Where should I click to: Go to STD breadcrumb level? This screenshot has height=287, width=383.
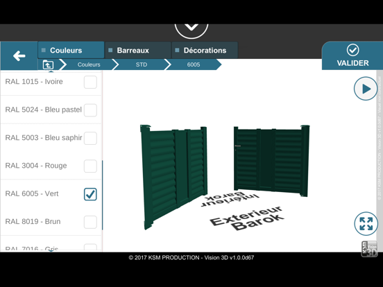142,64
